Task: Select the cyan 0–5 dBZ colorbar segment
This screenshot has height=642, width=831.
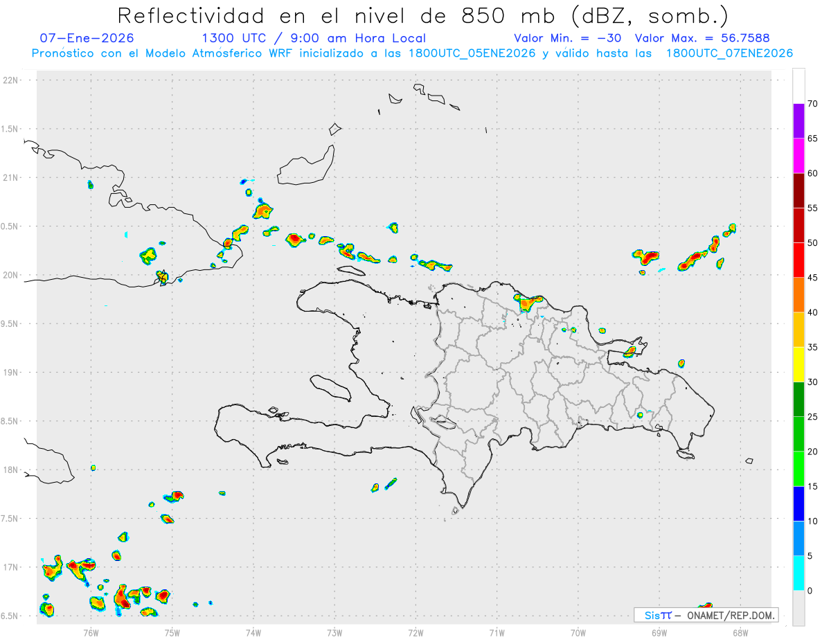Action: 798,573
